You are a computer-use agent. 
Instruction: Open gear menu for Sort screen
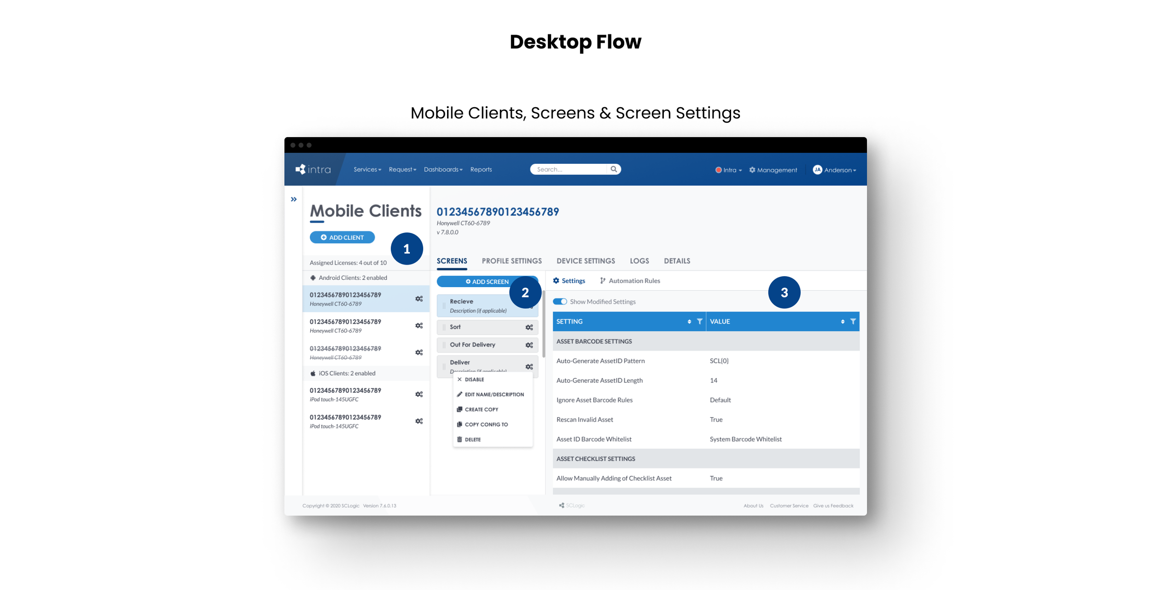coord(529,327)
